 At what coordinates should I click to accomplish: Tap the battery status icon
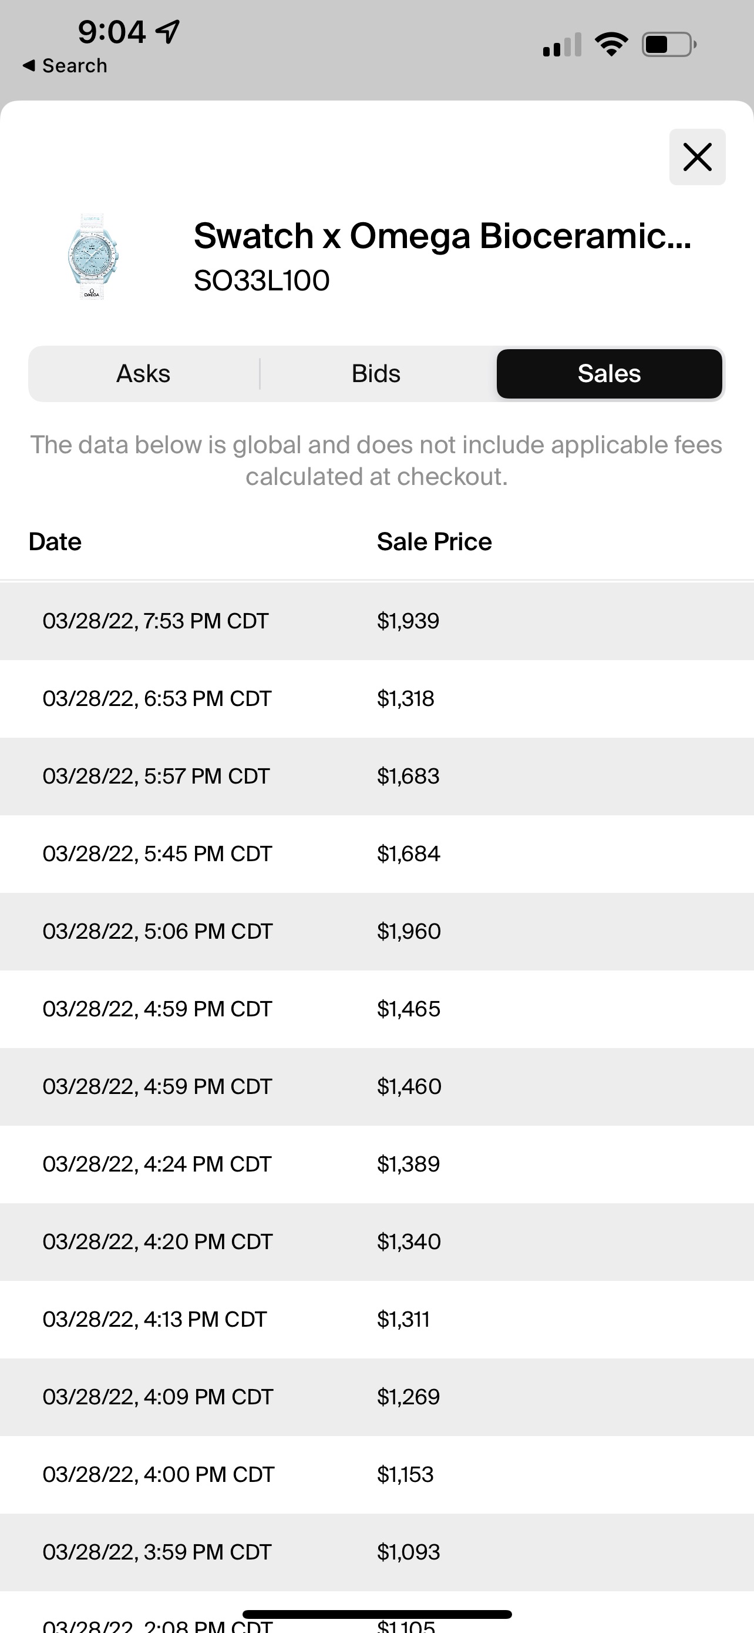coord(668,44)
